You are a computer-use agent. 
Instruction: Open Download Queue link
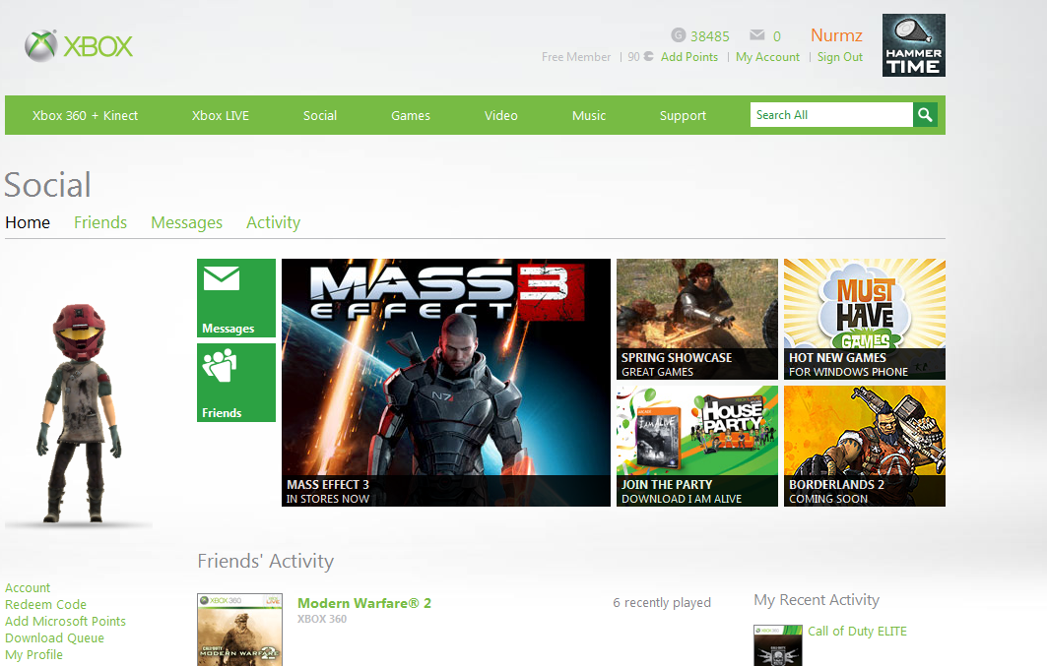pos(55,638)
